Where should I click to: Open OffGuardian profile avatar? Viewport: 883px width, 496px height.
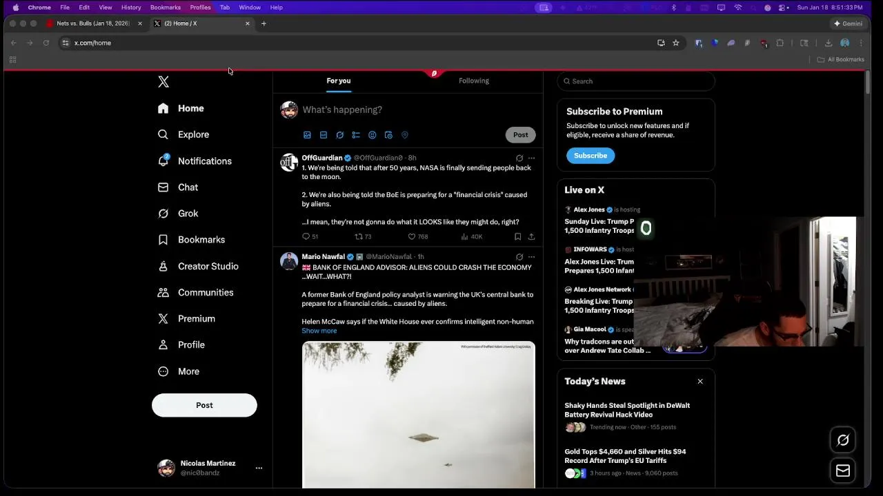289,163
